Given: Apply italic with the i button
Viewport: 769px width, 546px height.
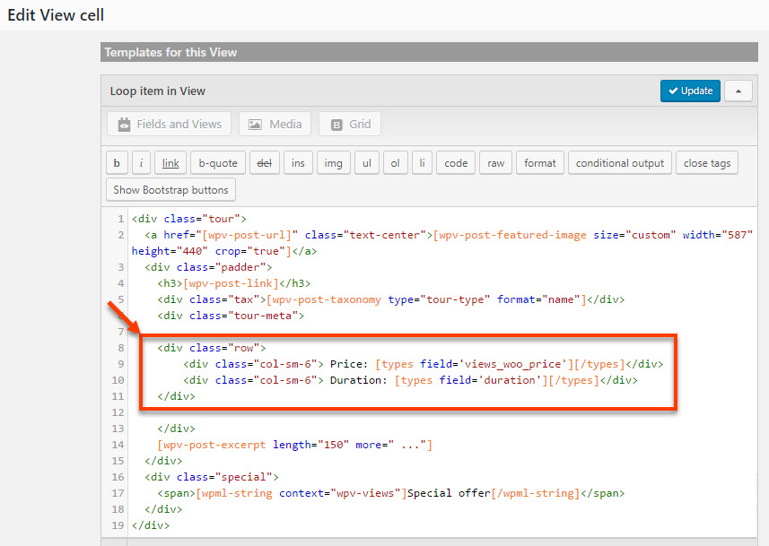Looking at the screenshot, I should [x=141, y=162].
